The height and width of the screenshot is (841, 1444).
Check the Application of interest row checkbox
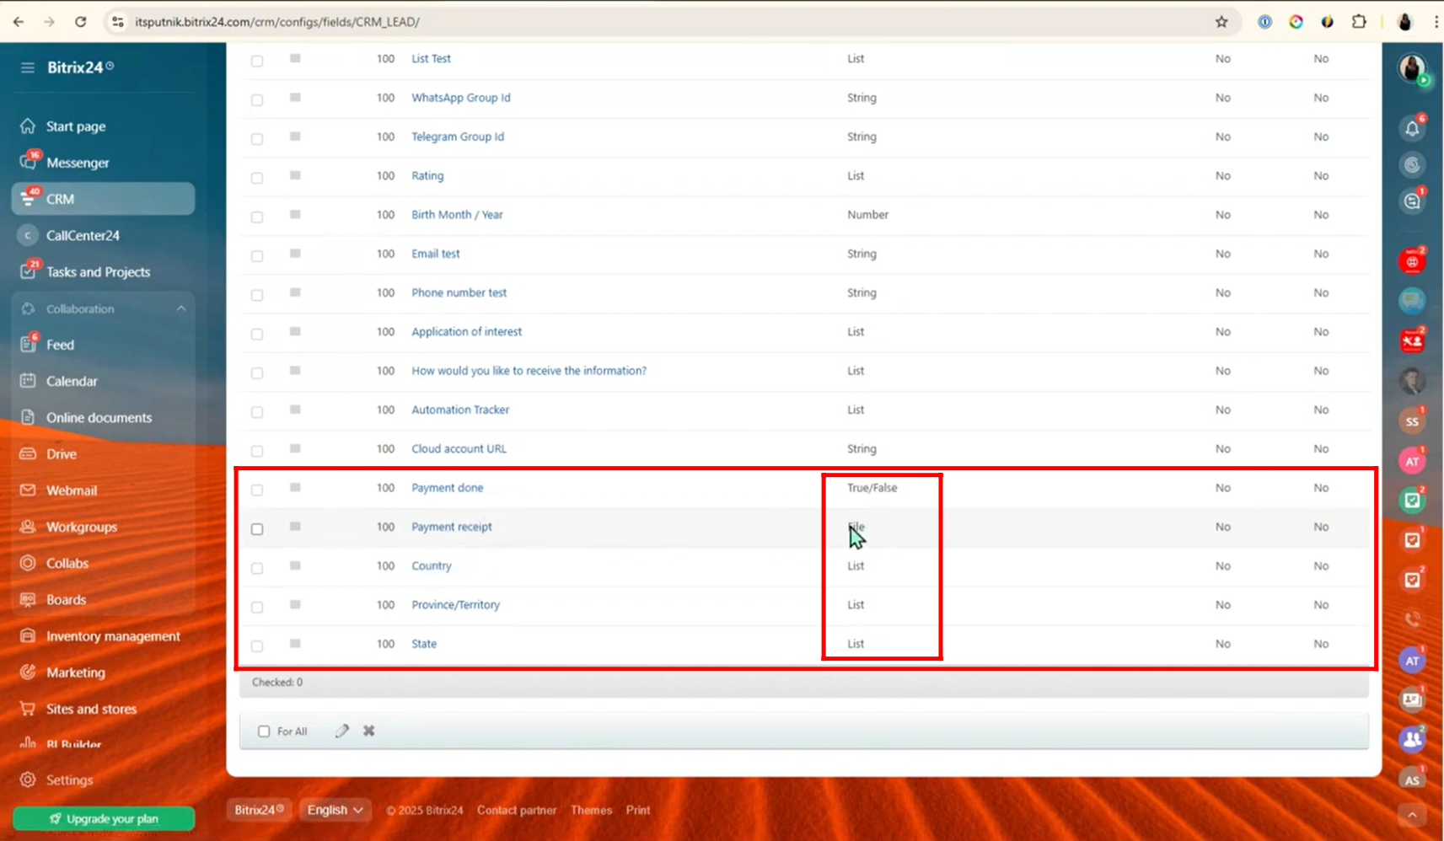(257, 334)
